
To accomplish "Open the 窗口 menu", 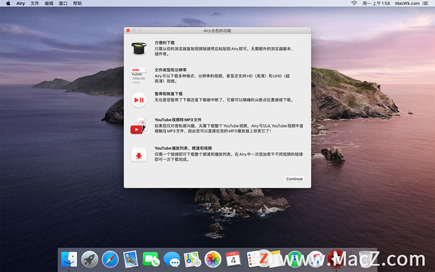I will point(63,4).
